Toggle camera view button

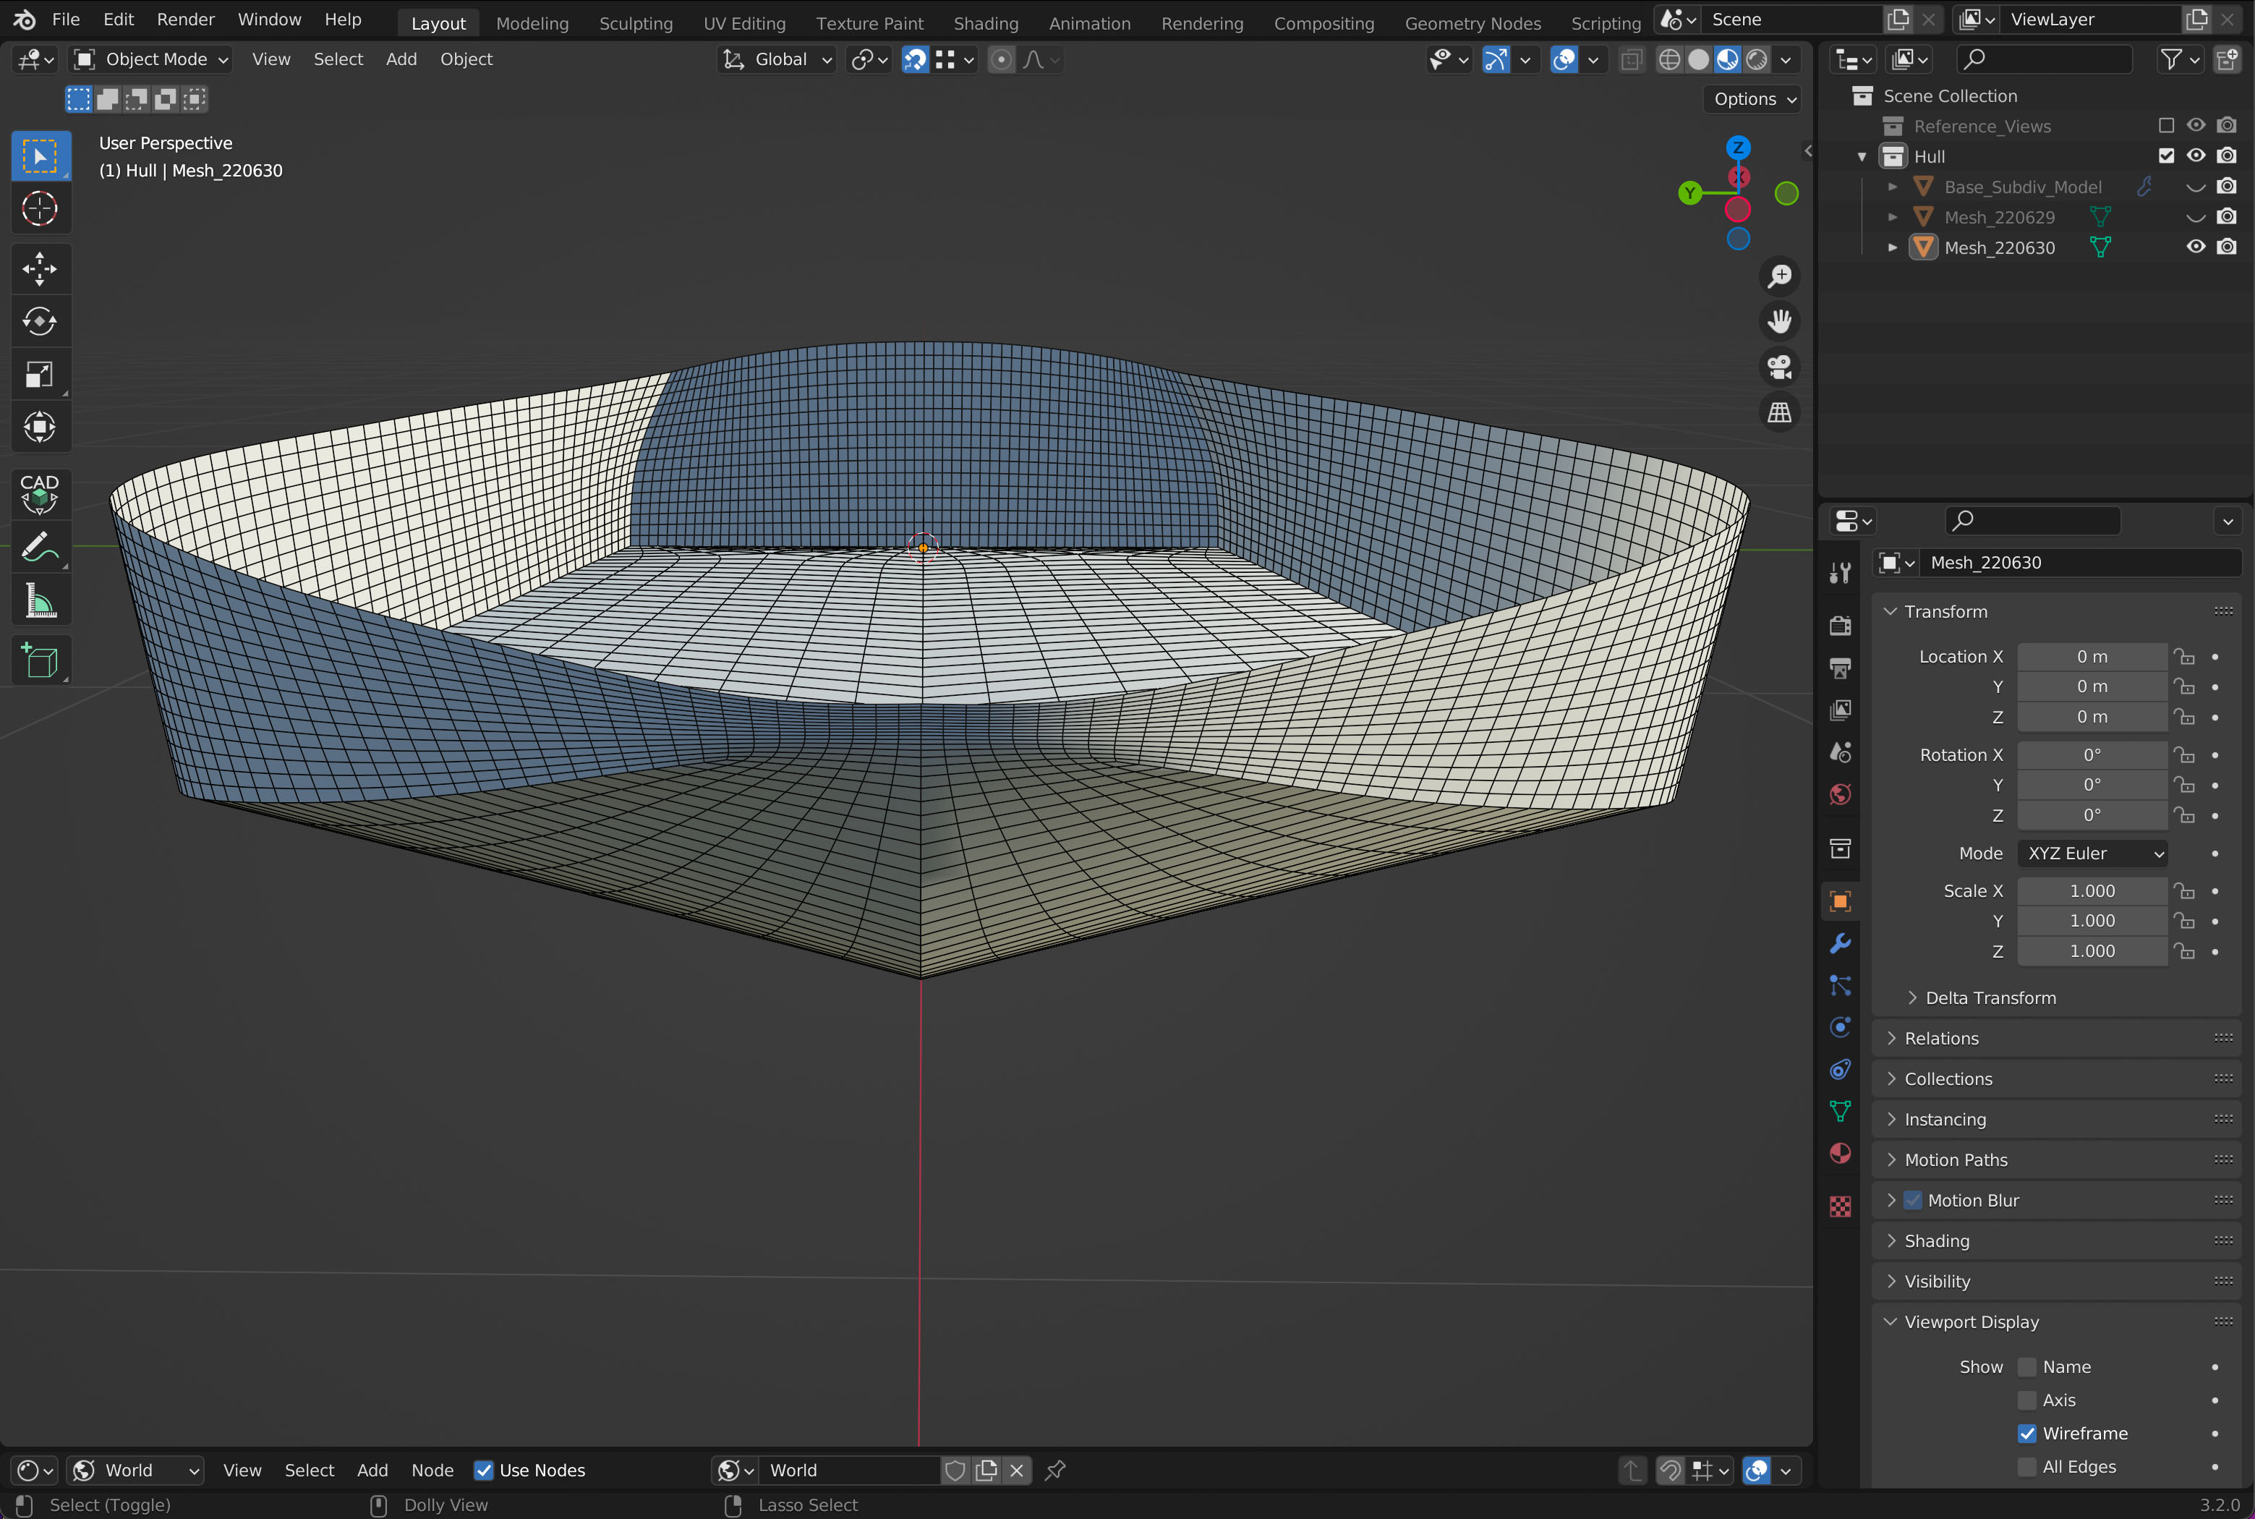(1779, 367)
